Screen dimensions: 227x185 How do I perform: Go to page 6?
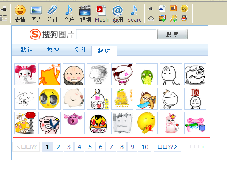click(x=101, y=147)
